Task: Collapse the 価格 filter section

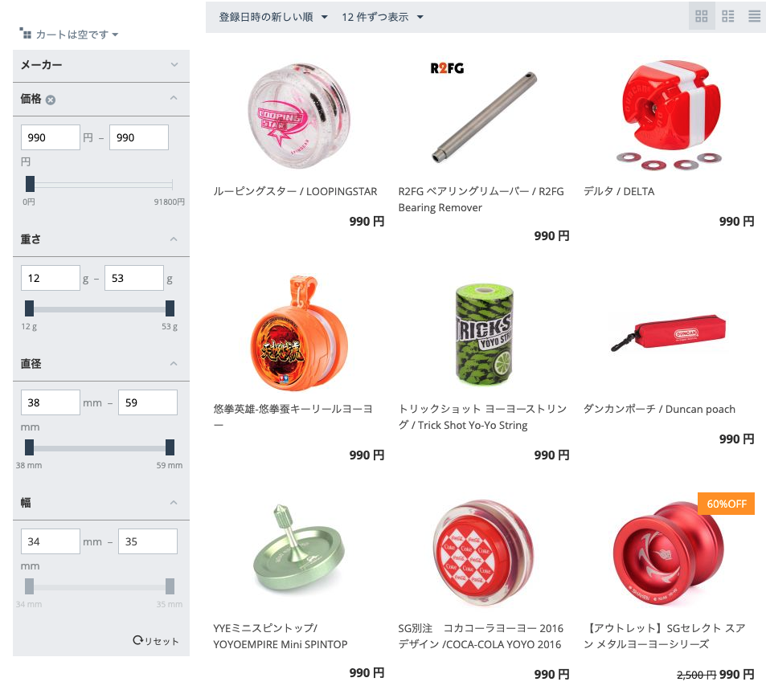Action: [x=174, y=98]
